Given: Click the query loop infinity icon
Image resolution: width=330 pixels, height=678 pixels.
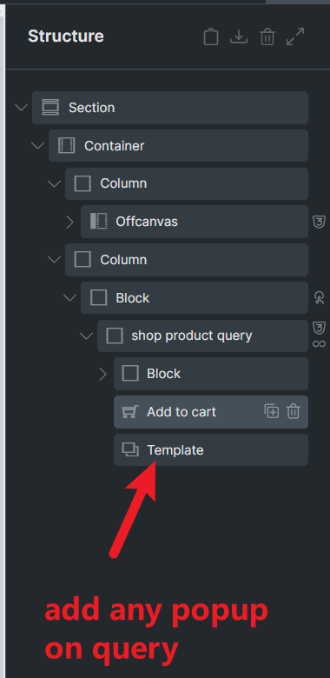Looking at the screenshot, I should tap(319, 343).
